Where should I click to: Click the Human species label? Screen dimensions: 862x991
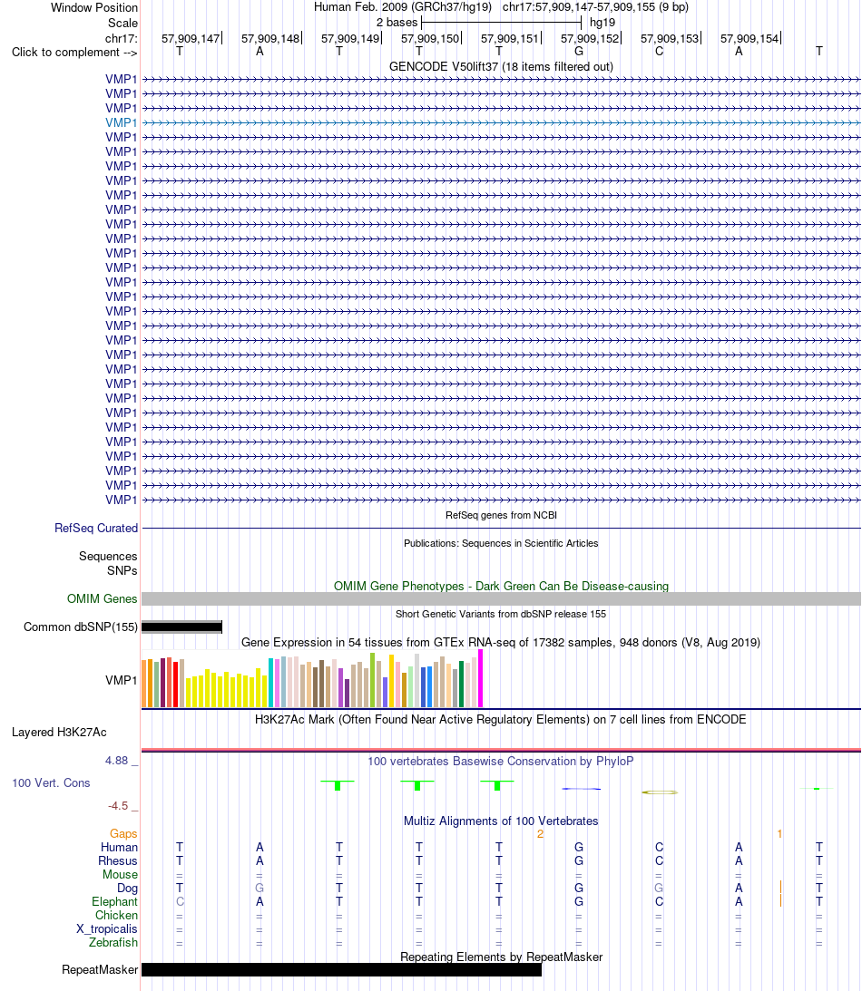119,847
